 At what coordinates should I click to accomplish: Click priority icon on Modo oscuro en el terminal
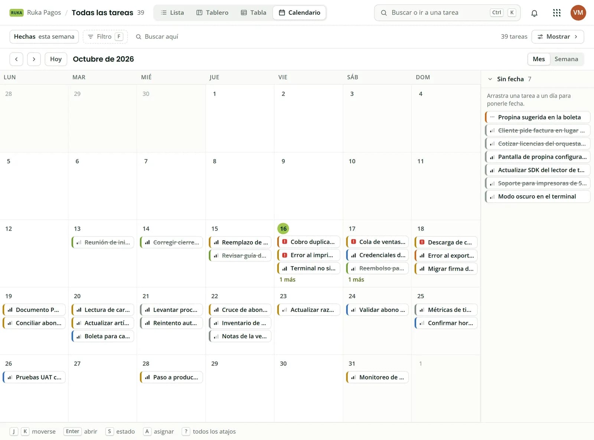492,196
